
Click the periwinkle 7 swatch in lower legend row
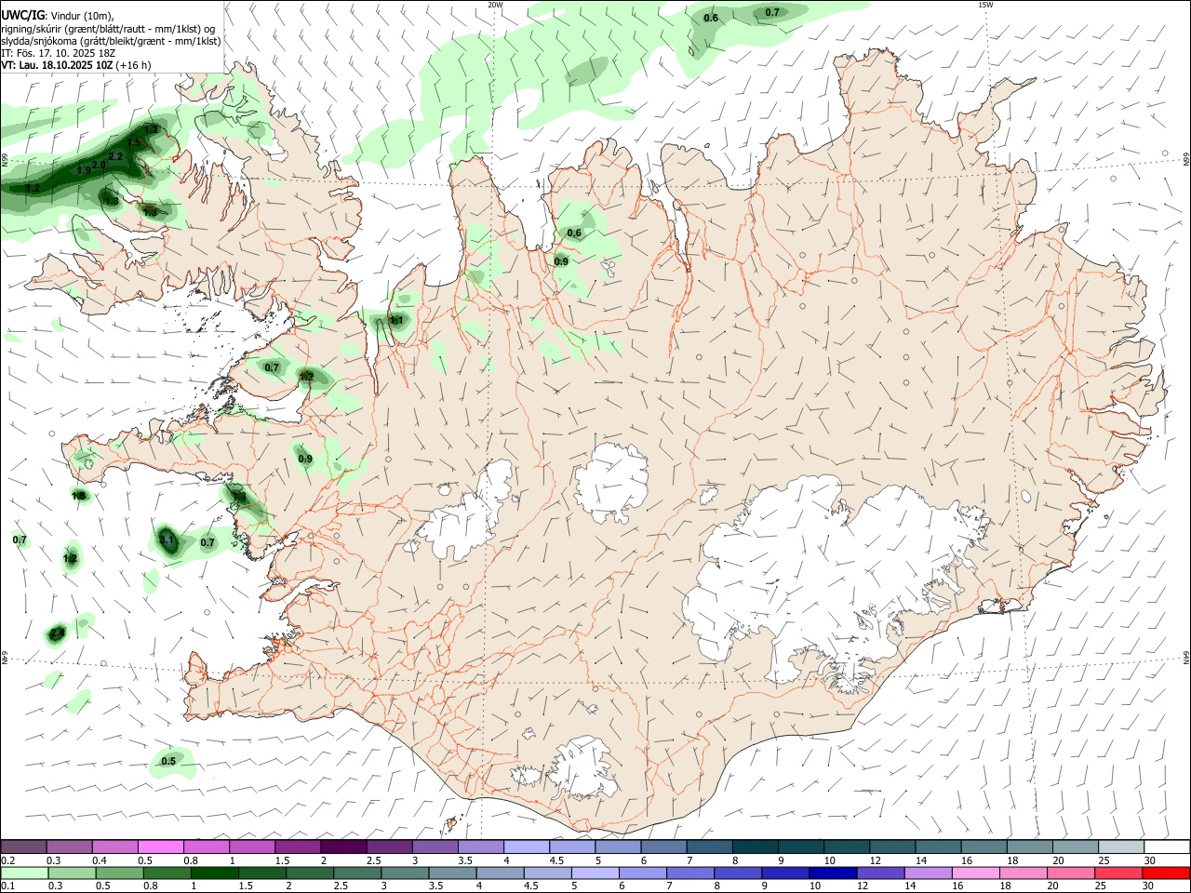pos(690,873)
